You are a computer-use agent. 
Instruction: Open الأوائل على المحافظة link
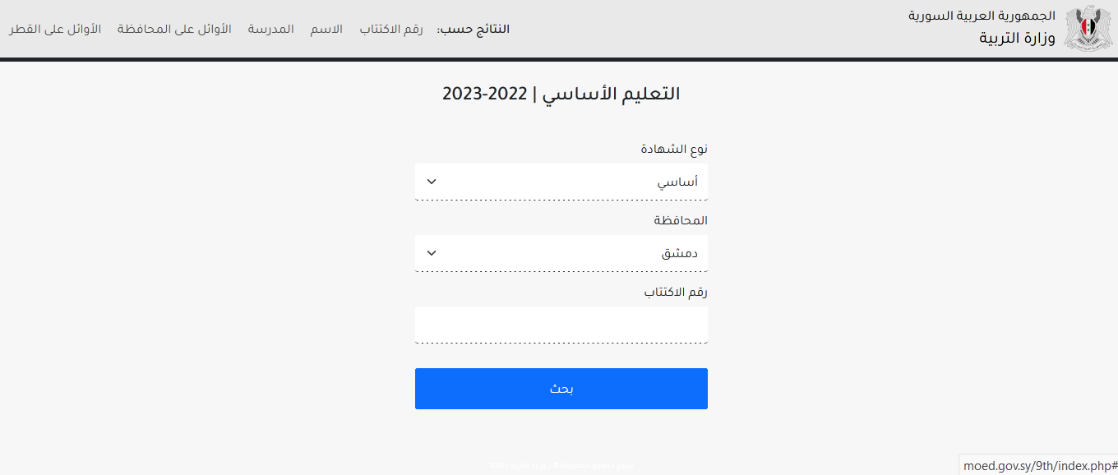(x=174, y=30)
